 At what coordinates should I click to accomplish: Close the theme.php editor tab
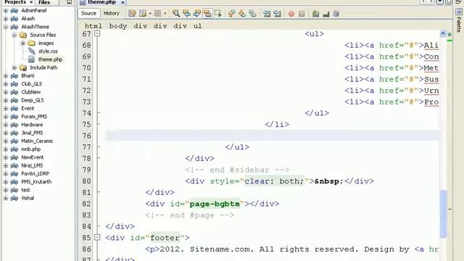click(123, 2)
